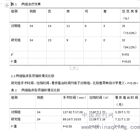Click the 骨折愈合时间 header cell
140x130 pixels.
pos(127,101)
